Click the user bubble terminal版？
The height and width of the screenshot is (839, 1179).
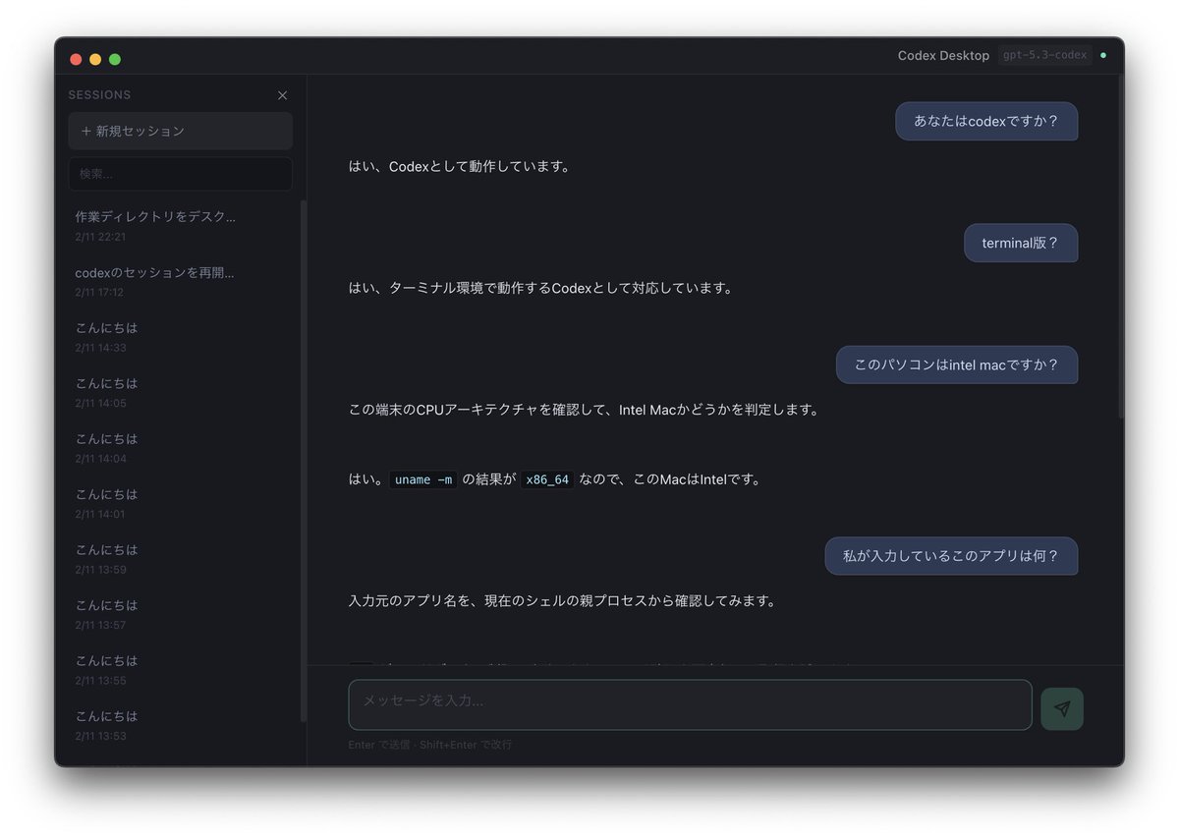tap(1021, 243)
